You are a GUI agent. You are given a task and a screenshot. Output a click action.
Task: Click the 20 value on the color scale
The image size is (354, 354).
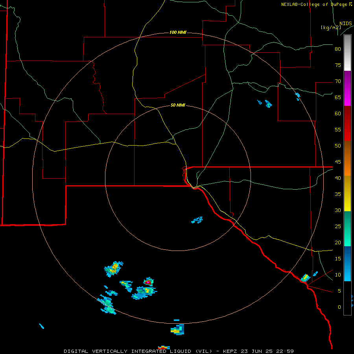(338, 242)
